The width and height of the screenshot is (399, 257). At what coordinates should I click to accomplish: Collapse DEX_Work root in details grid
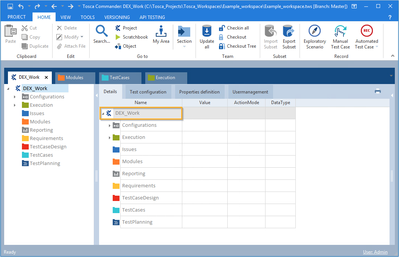(x=103, y=114)
